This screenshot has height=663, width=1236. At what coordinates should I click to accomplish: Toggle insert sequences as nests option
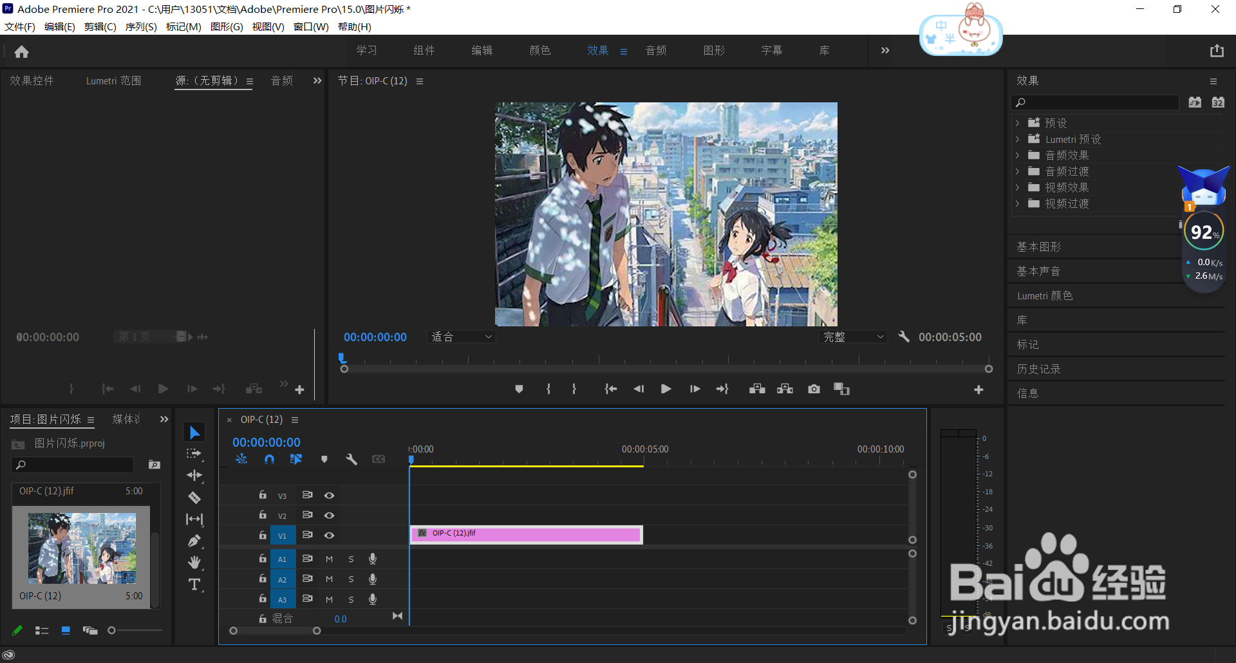(x=241, y=459)
